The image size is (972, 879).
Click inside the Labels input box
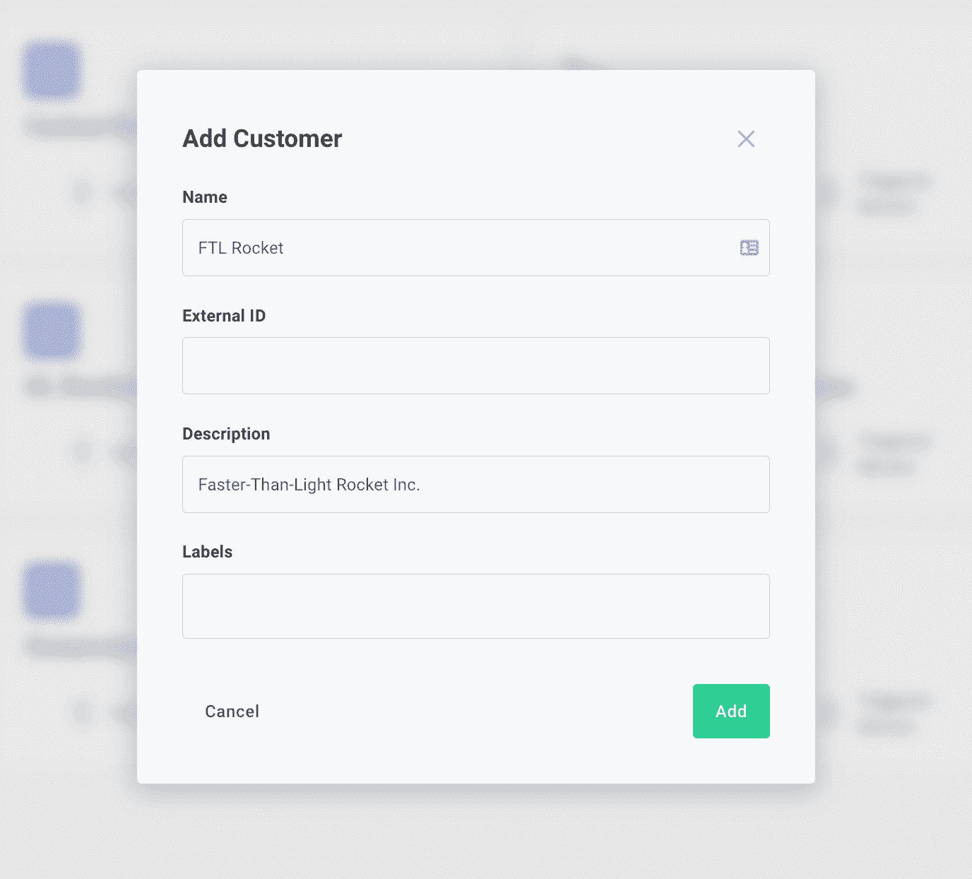(475, 606)
